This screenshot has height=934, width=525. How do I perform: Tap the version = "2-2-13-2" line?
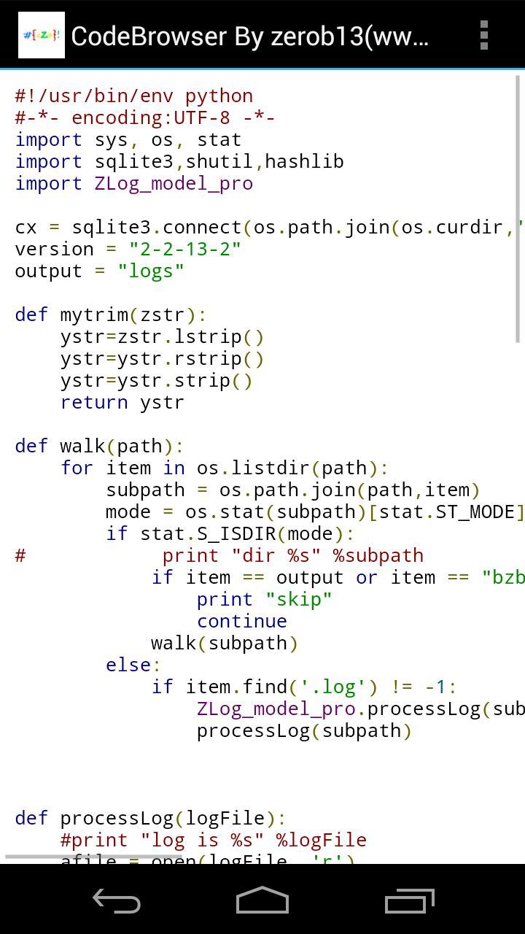pos(128,249)
